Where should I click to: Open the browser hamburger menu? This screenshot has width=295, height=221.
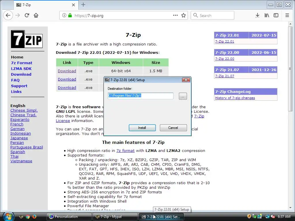pyautogui.click(x=287, y=16)
